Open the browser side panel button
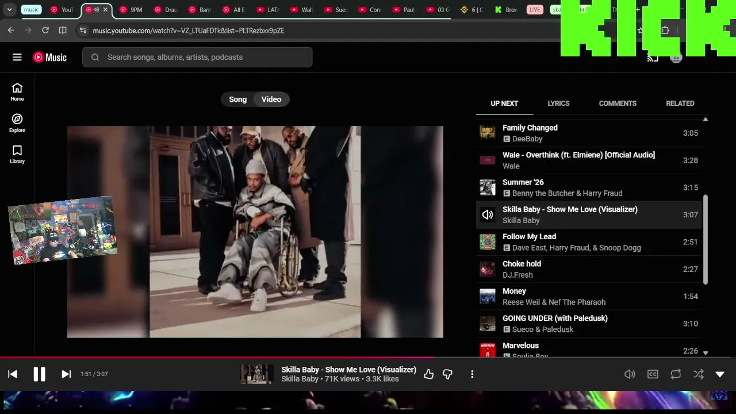Screen dimensions: 736x414 click(63, 30)
